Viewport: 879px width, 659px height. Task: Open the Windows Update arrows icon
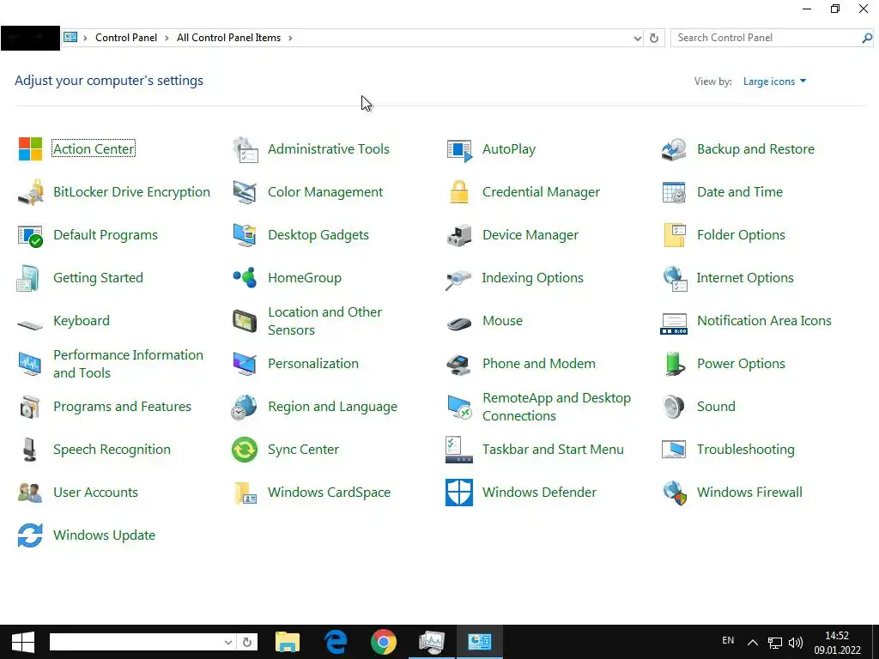(30, 535)
